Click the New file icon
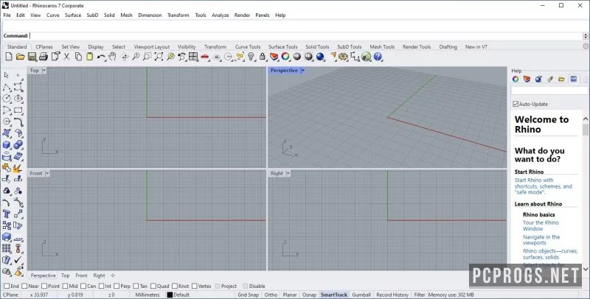 [9, 57]
